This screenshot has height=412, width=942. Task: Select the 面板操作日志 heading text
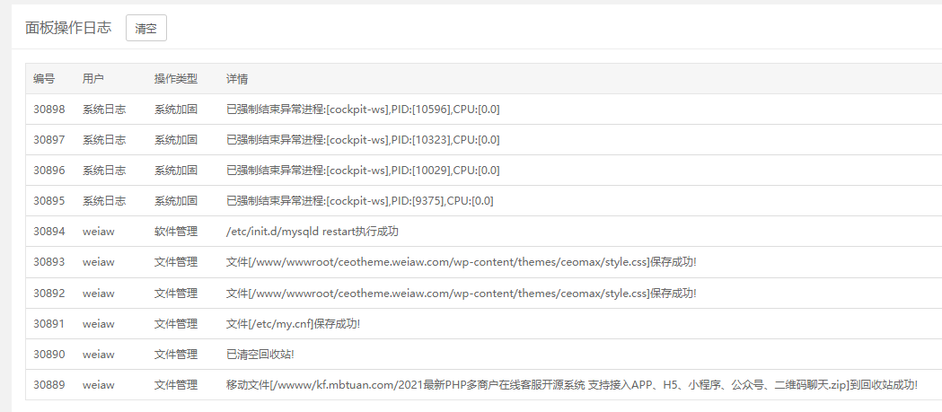point(68,28)
